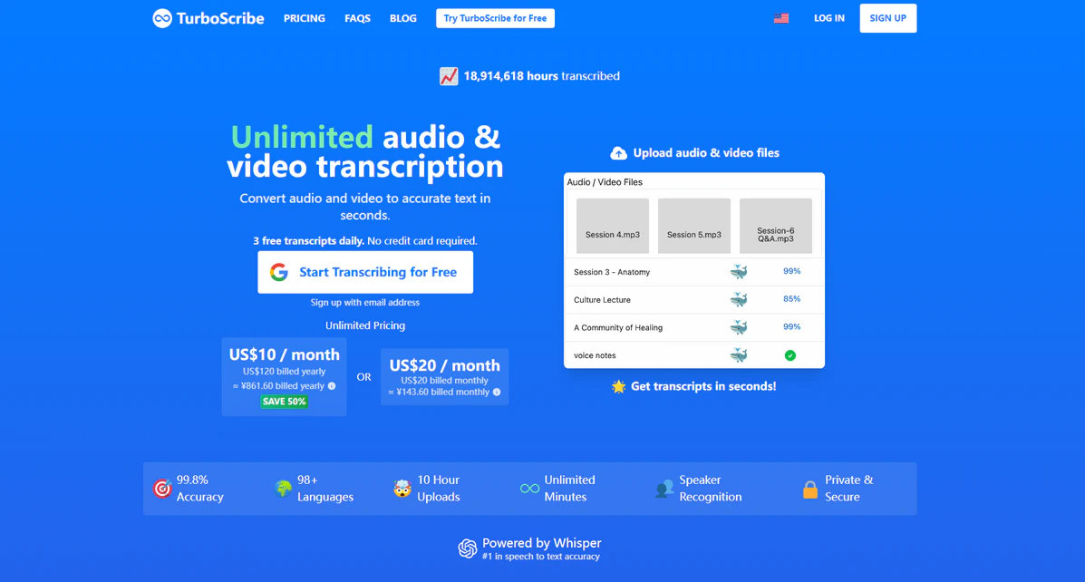The image size is (1085, 582).
Task: Select Session 4.mp3 file thumbnail
Action: (x=613, y=226)
